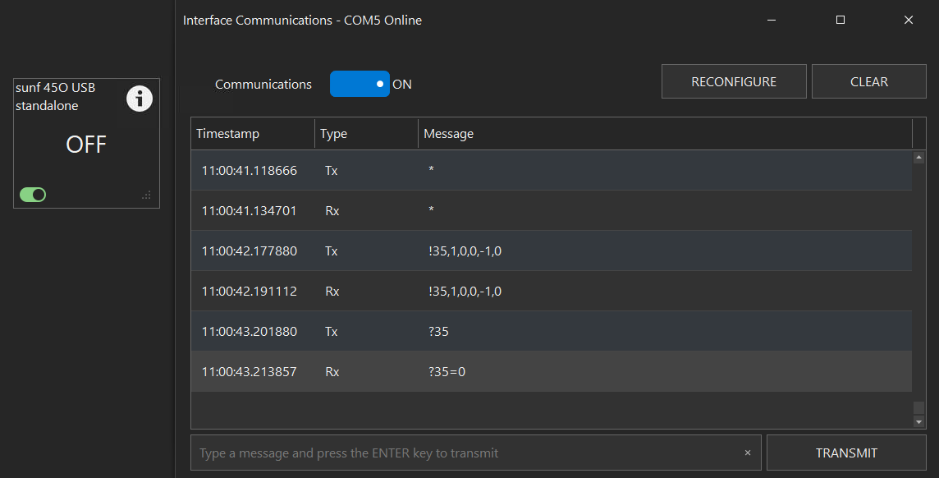Minimize the Interface Communications window
Viewport: 939px width, 478px height.
772,21
